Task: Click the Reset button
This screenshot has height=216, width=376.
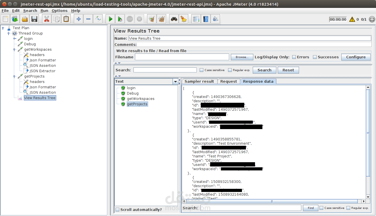Action: pyautogui.click(x=288, y=70)
